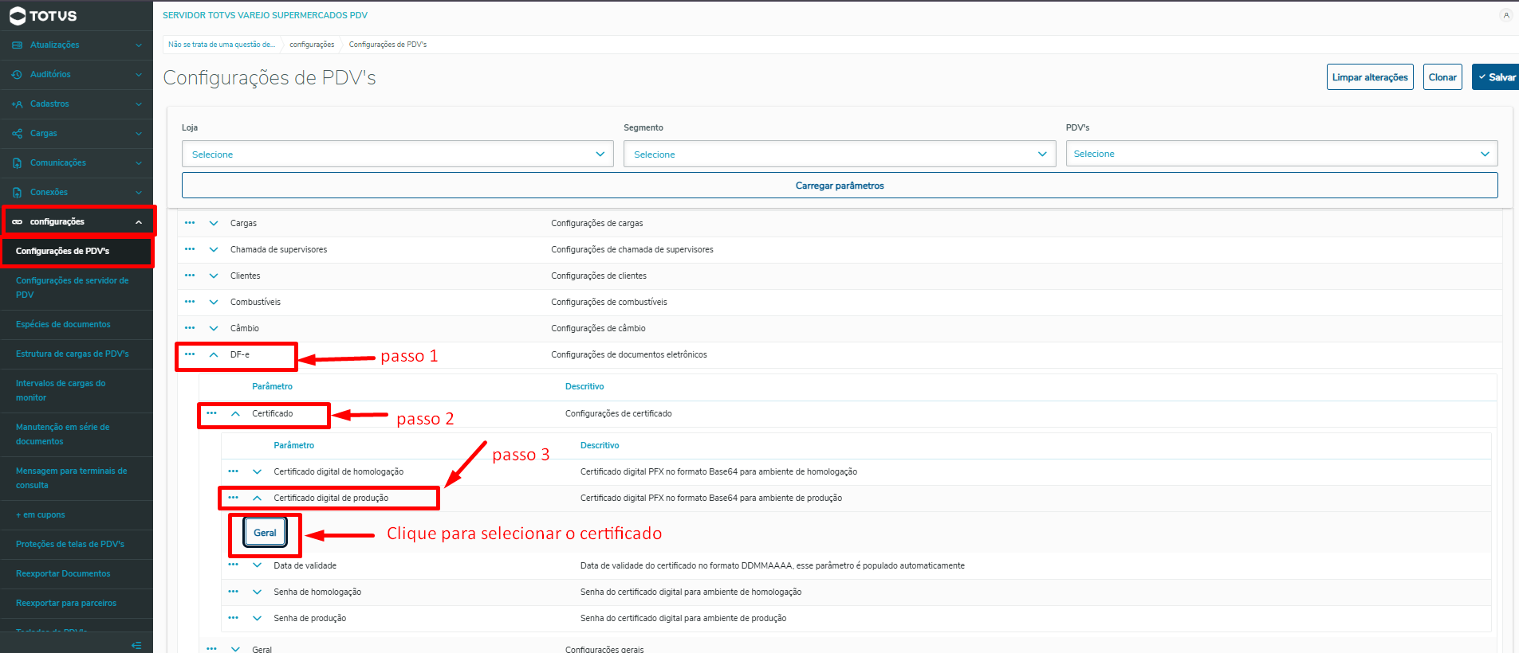The image size is (1519, 653).
Task: Open options menu for Cargas row
Action: 190,223
